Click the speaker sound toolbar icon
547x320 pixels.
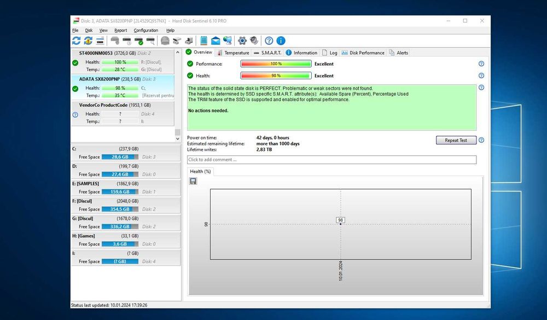(254, 41)
